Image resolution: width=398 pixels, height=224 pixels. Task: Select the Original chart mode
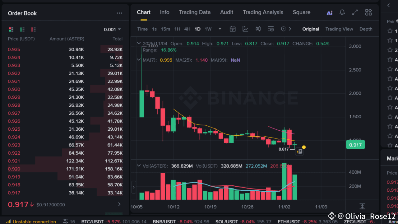(311, 29)
